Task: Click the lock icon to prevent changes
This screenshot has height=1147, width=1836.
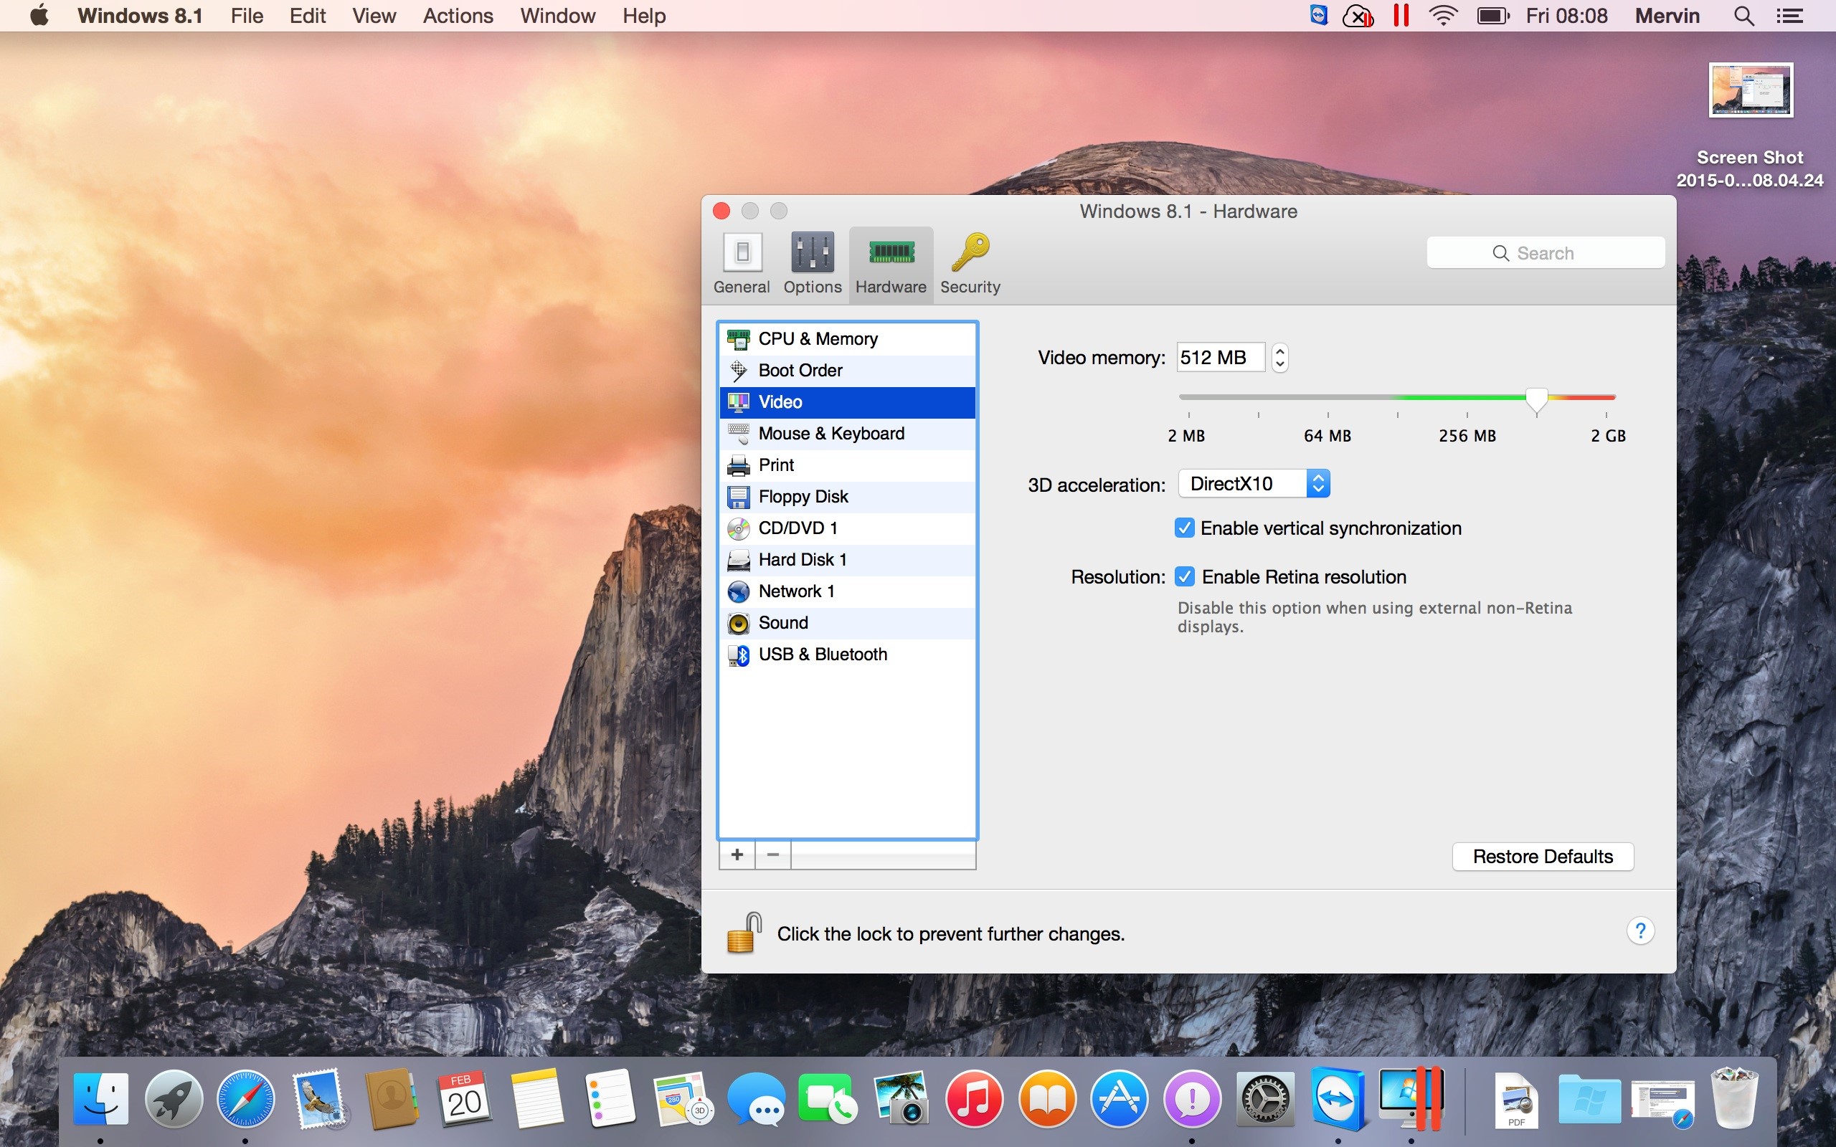Action: pyautogui.click(x=744, y=933)
